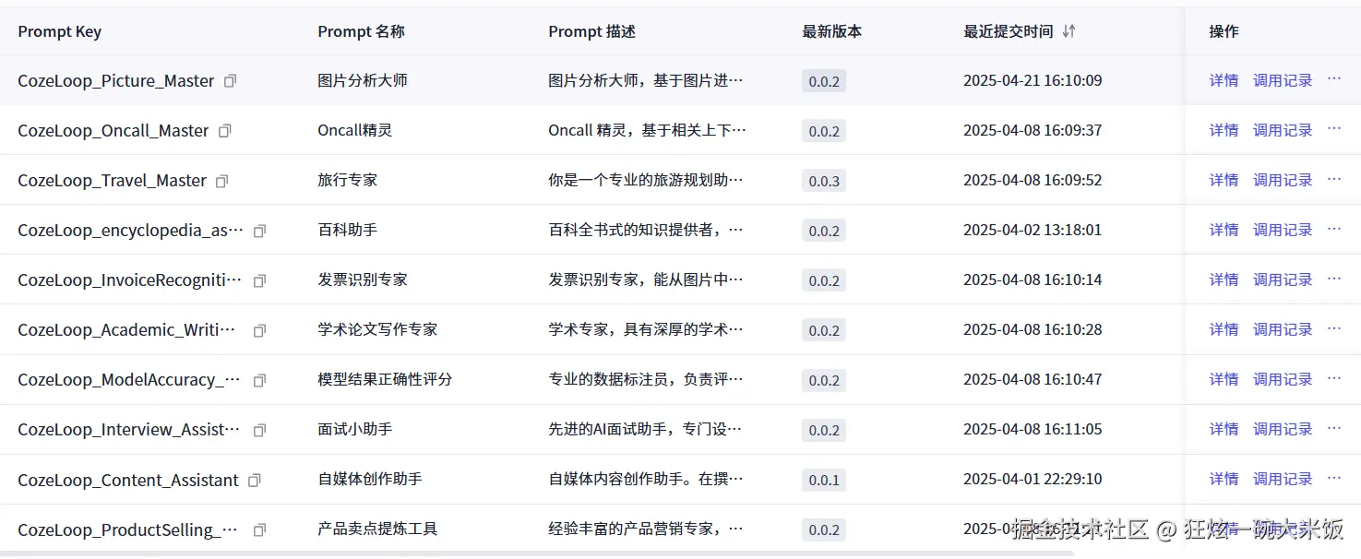Open more actions for 模型结果正确性评分 row
Image resolution: width=1361 pixels, height=559 pixels.
(1334, 378)
